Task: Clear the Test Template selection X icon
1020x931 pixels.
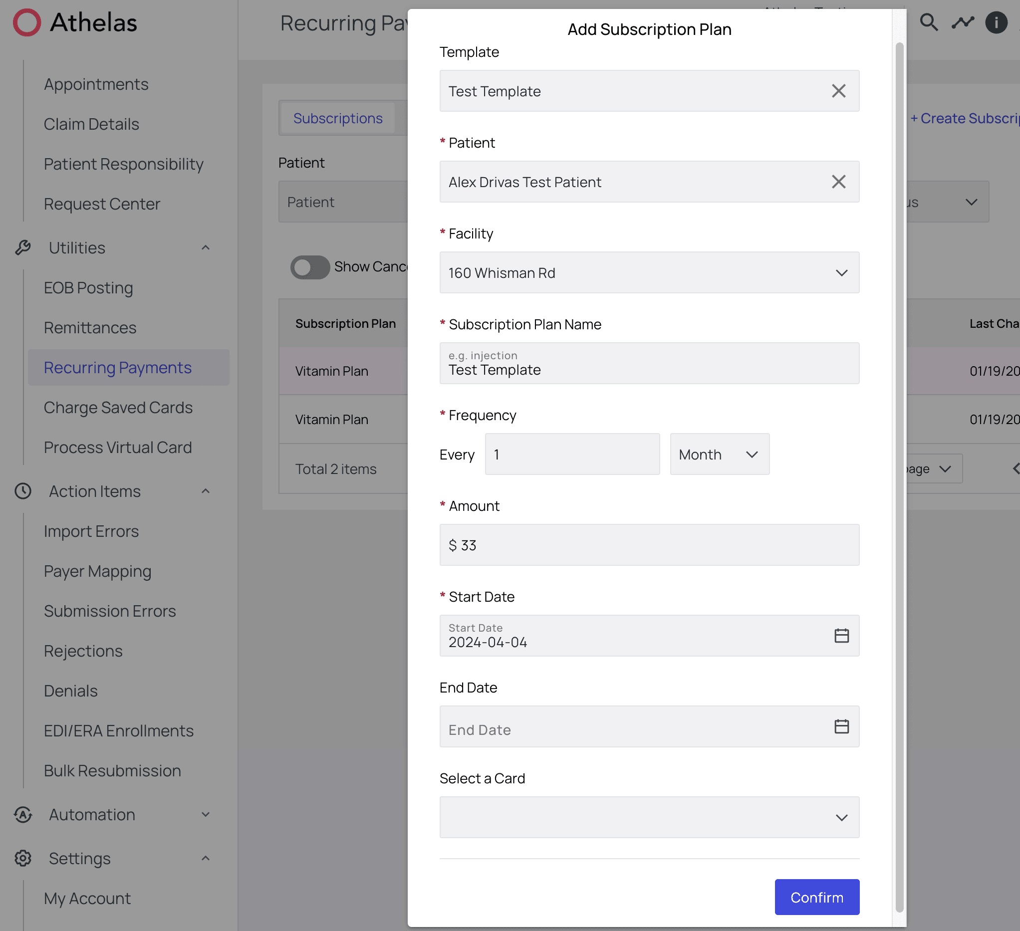Action: pos(838,91)
